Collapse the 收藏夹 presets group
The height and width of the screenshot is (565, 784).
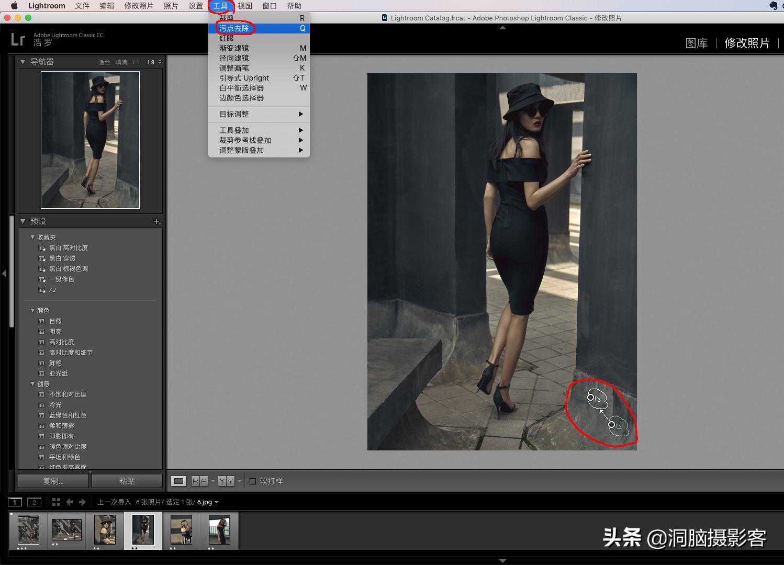(33, 237)
